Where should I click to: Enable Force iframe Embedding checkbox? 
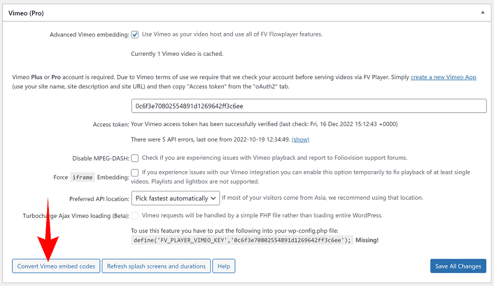[x=135, y=172]
